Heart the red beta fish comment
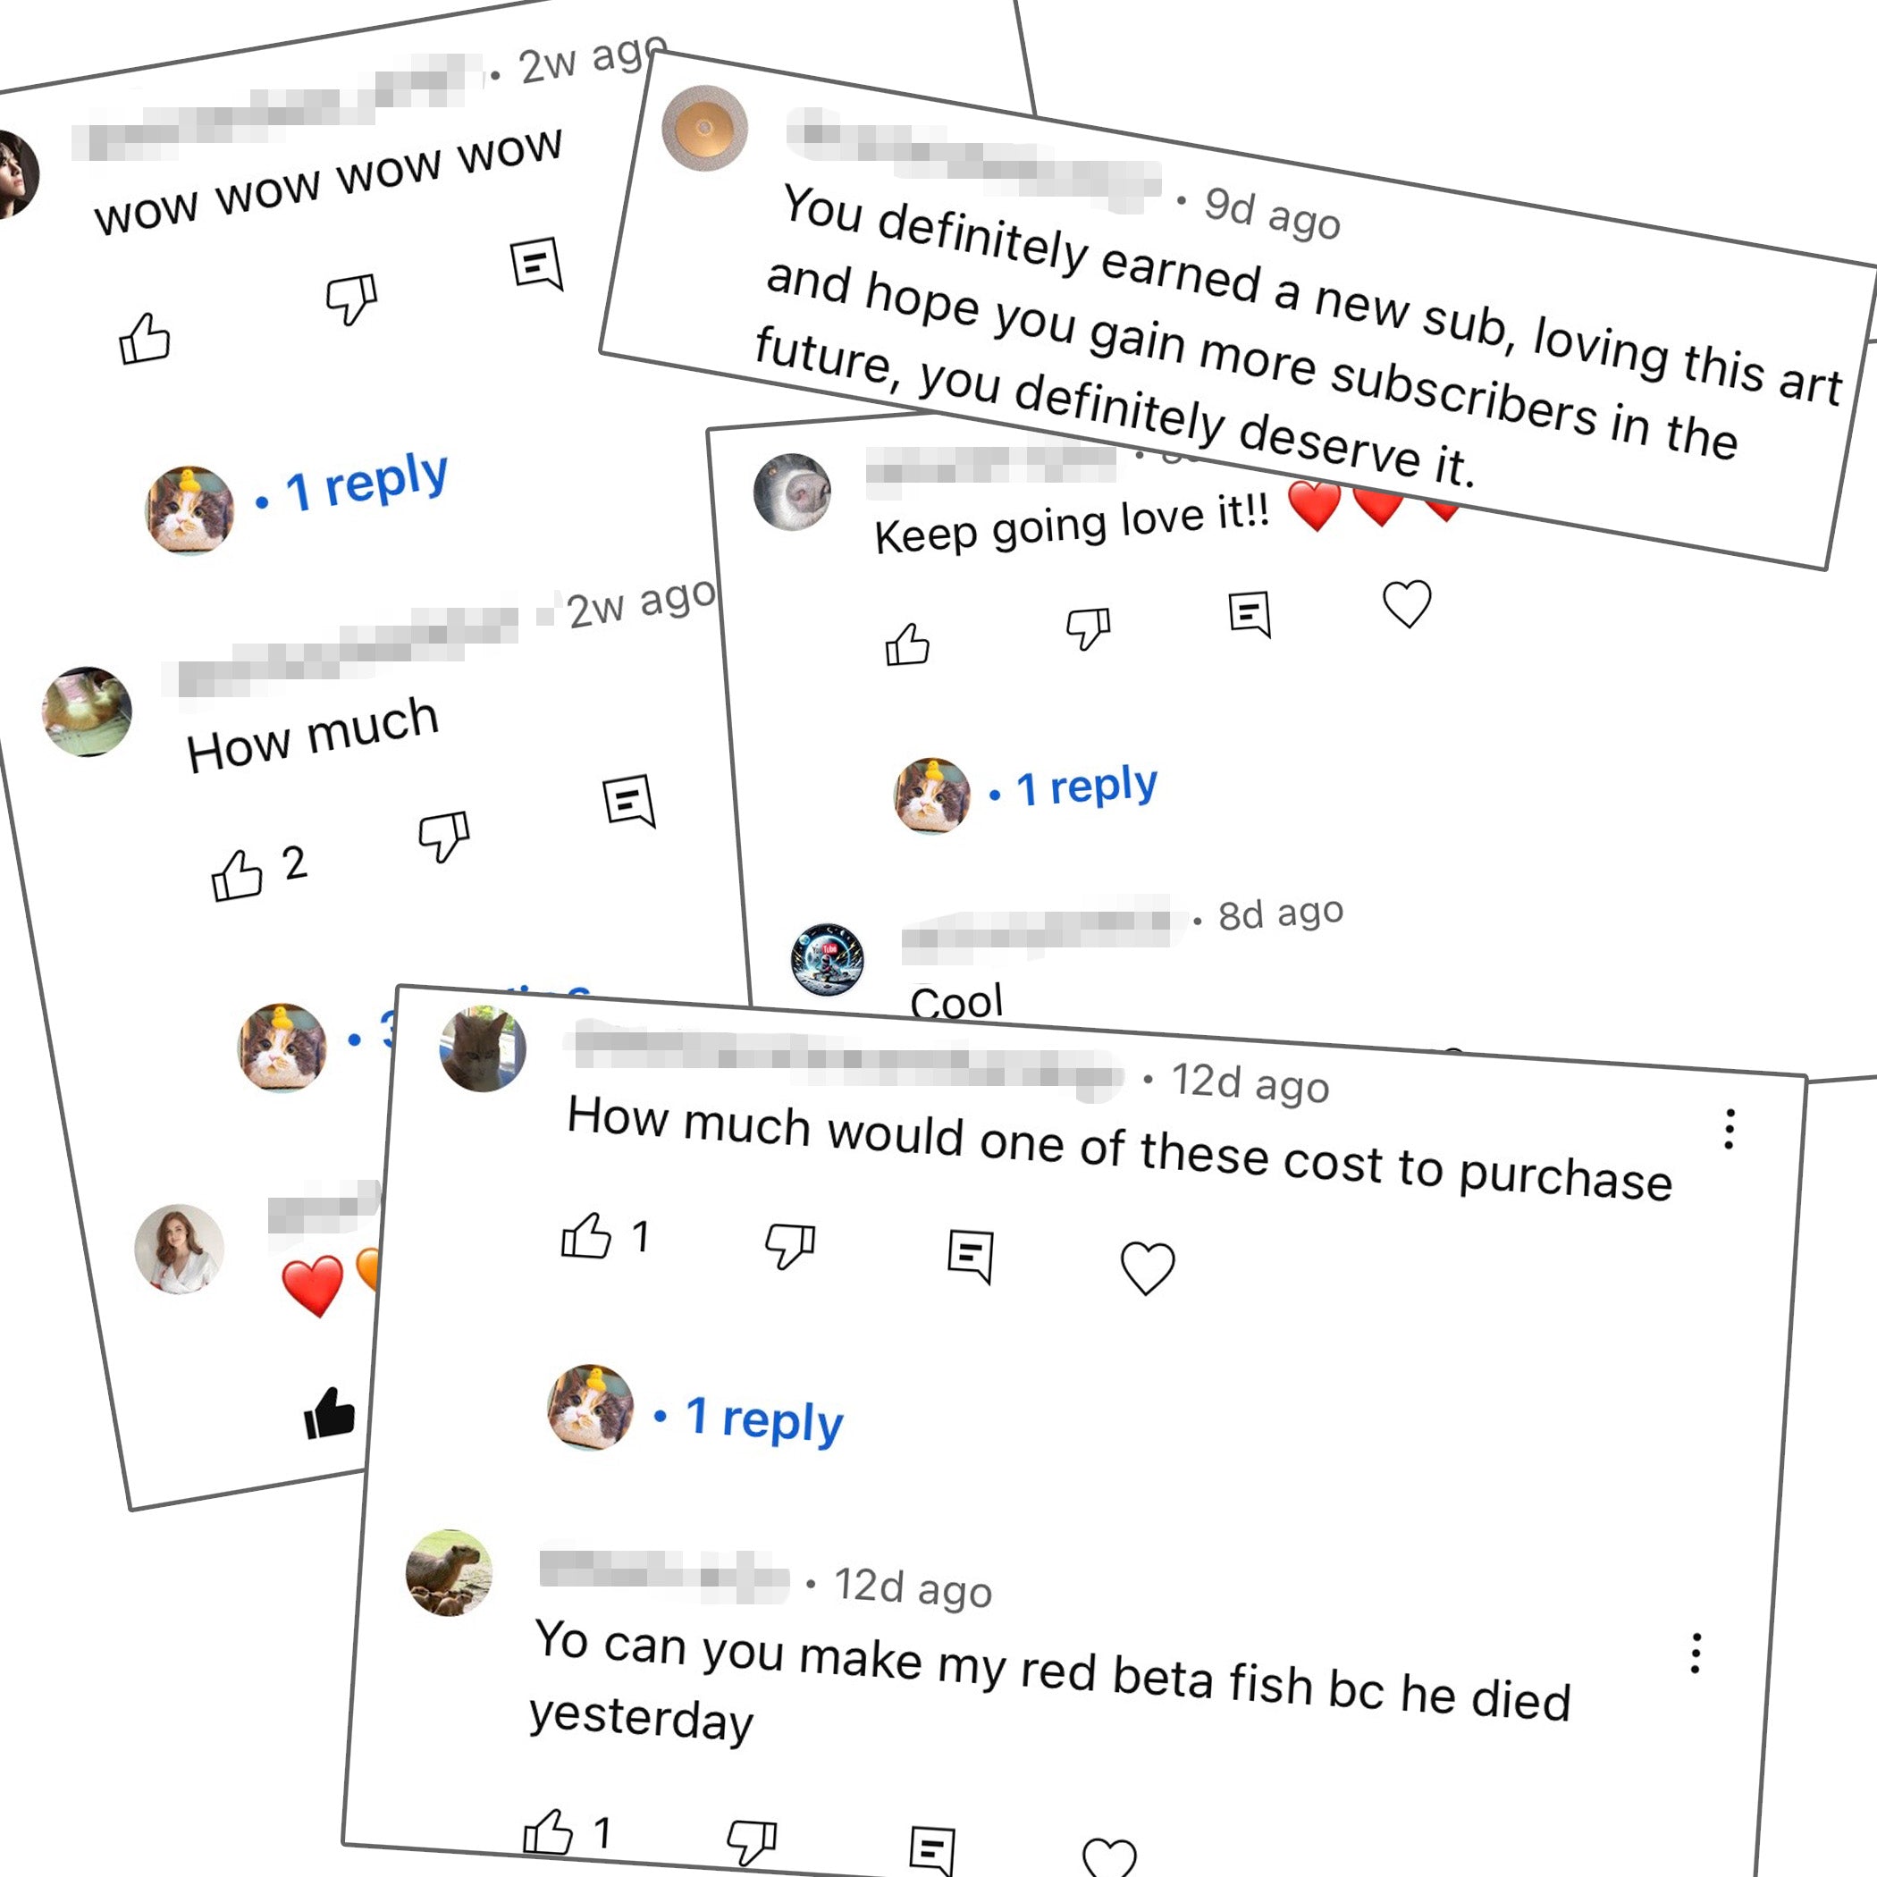 (x=1108, y=1857)
